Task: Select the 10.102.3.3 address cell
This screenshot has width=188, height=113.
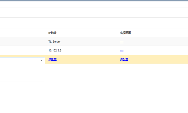Action: (55, 51)
